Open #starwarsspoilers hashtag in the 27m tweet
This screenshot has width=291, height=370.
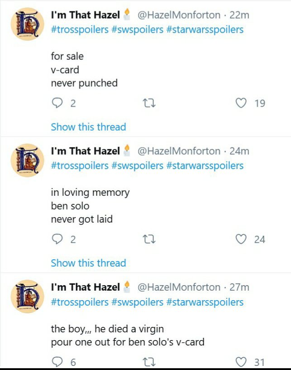pos(205,302)
